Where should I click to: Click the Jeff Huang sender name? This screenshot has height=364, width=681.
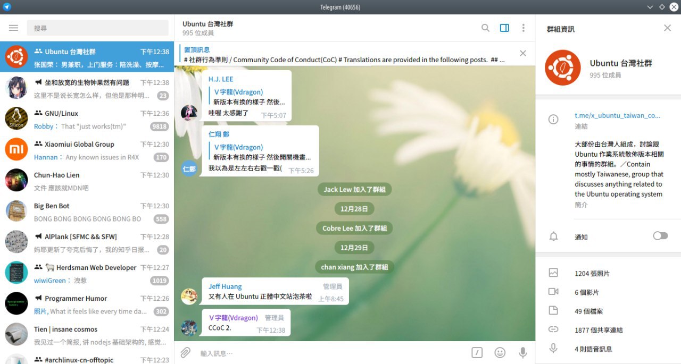(225, 286)
